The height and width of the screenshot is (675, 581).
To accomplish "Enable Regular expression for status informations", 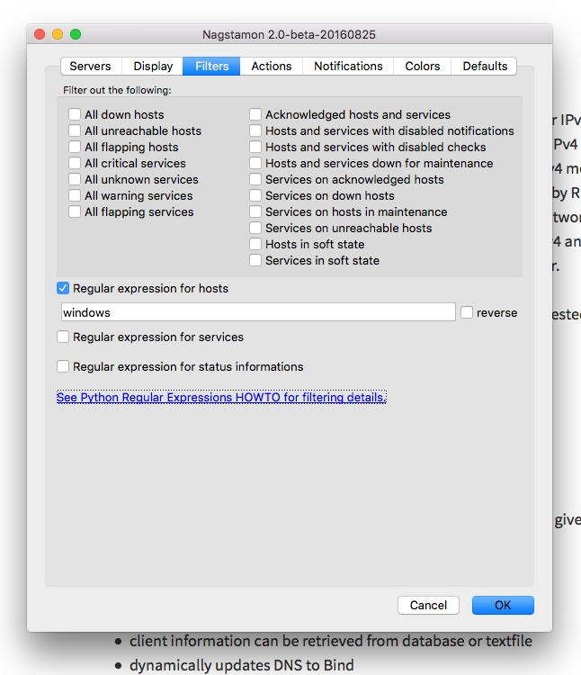I will [x=63, y=367].
